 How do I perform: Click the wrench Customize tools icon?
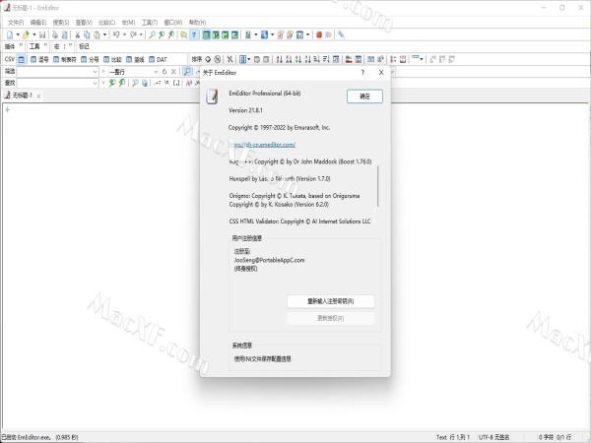click(341, 34)
